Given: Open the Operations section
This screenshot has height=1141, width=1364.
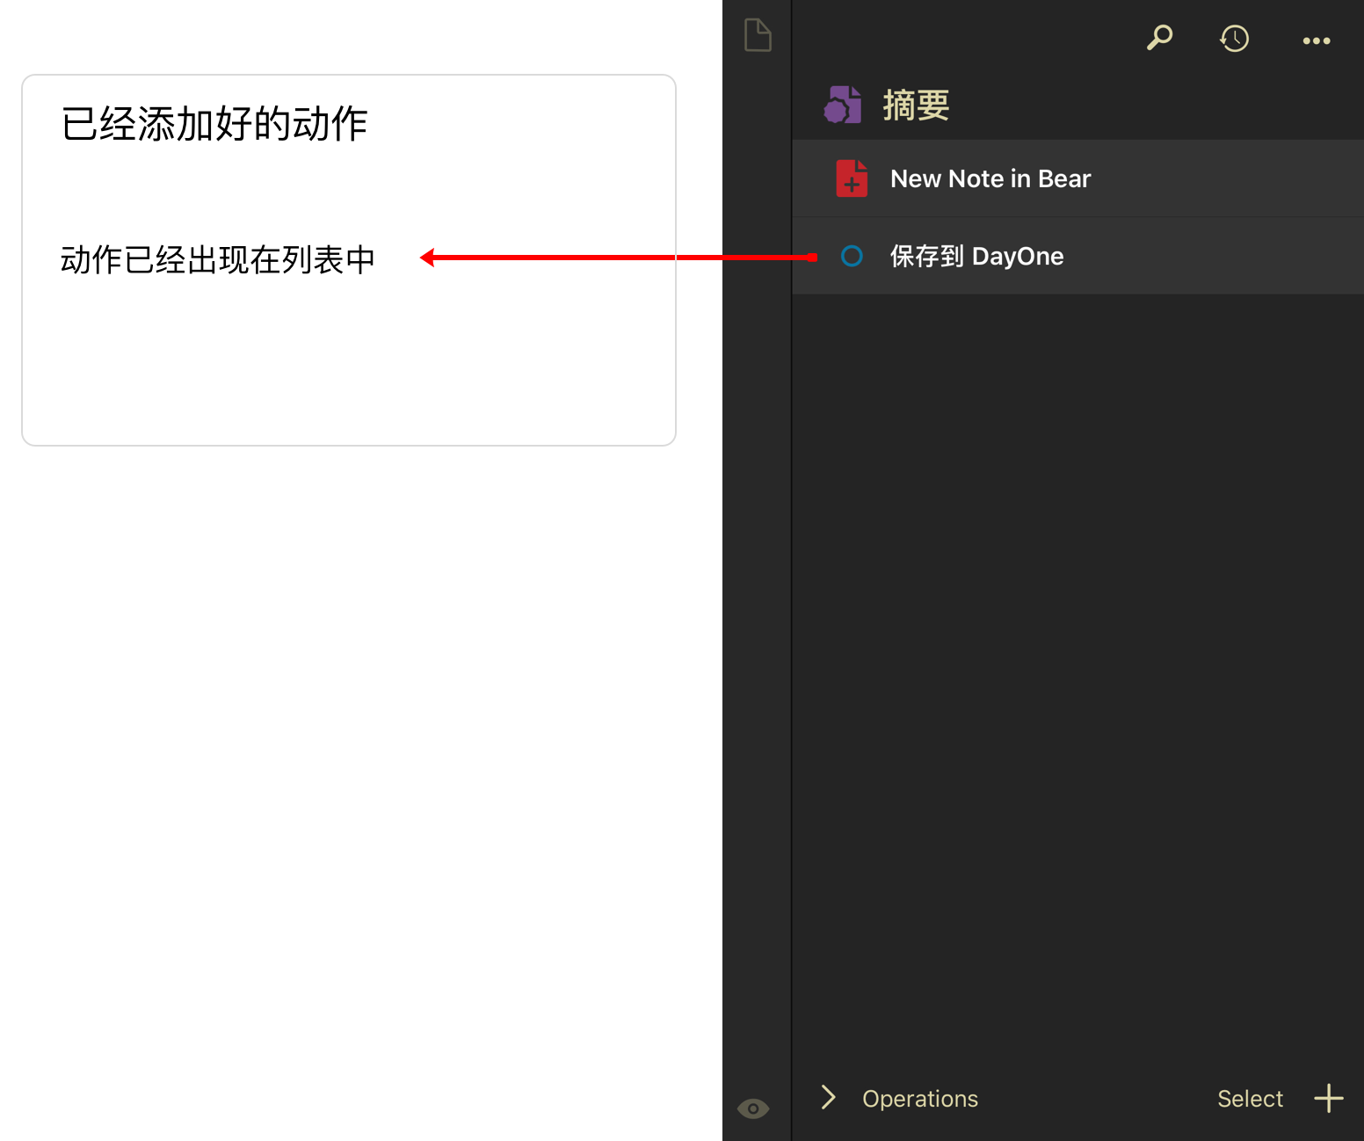Looking at the screenshot, I should [x=919, y=1099].
